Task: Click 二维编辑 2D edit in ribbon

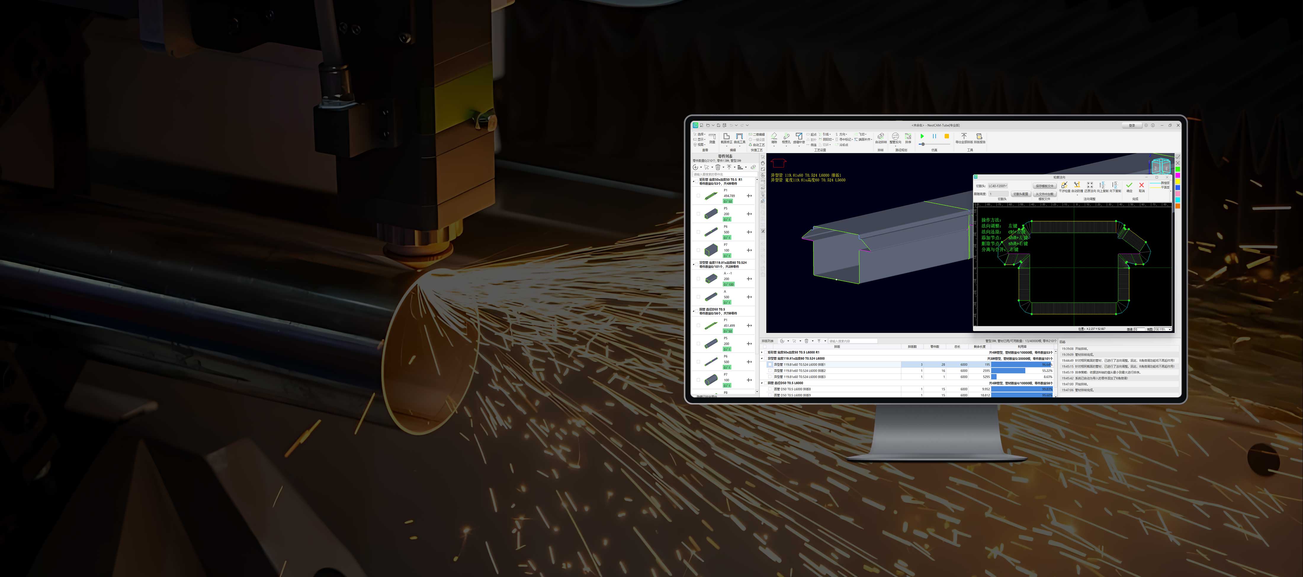Action: pyautogui.click(x=757, y=134)
